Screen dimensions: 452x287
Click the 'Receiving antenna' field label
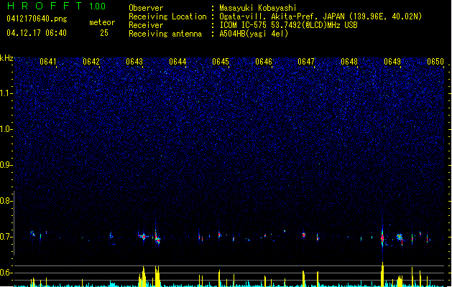[x=165, y=34]
